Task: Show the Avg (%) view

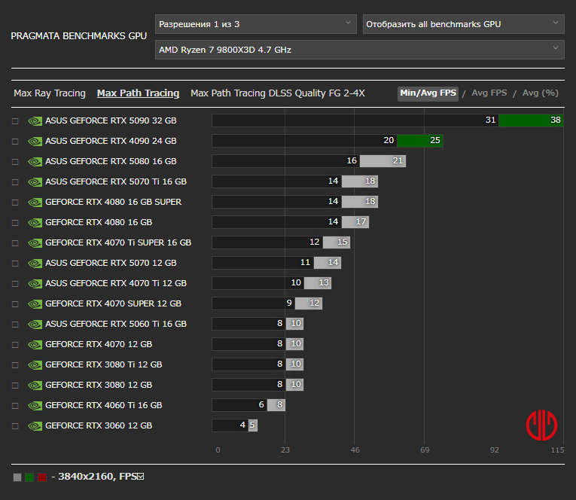Action: 540,93
